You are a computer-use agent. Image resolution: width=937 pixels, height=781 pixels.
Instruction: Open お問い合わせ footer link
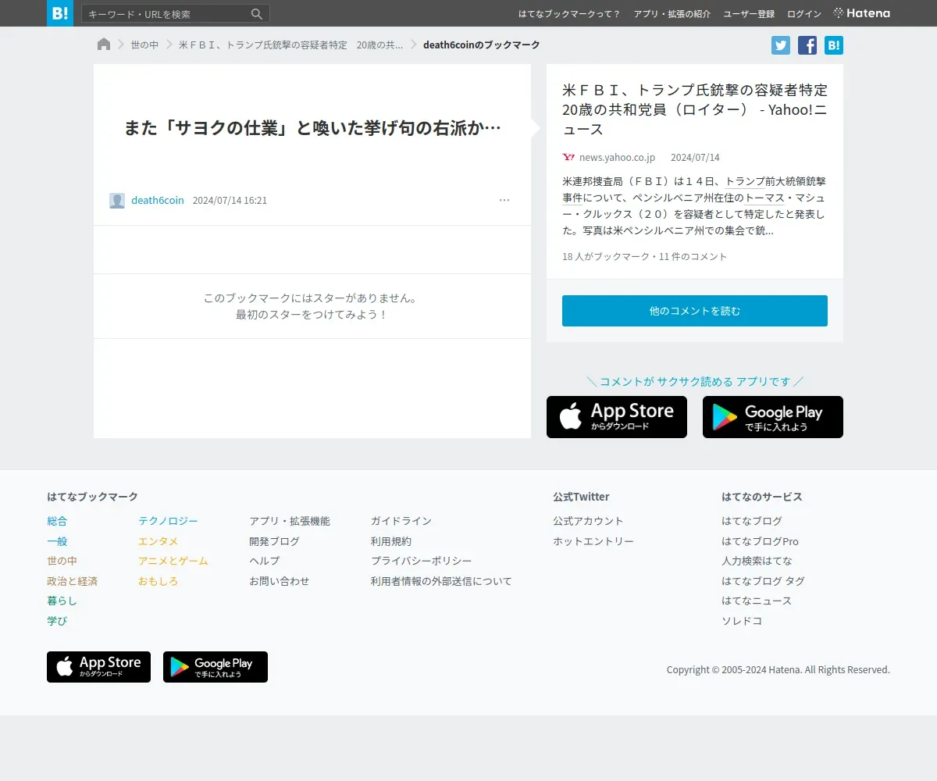click(280, 581)
